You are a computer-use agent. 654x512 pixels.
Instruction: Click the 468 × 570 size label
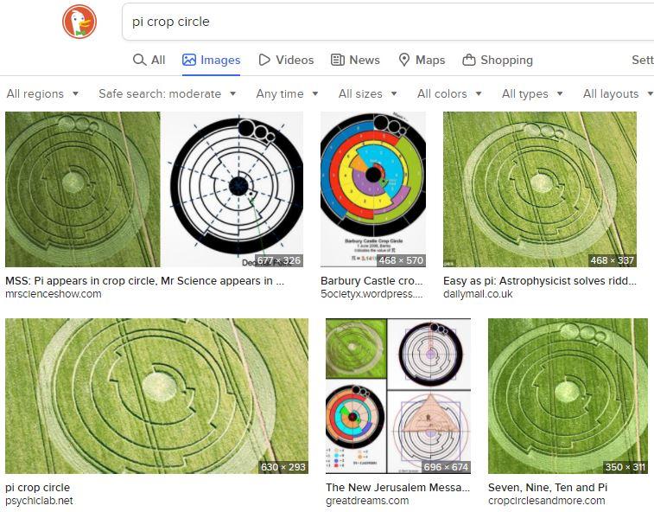click(401, 260)
